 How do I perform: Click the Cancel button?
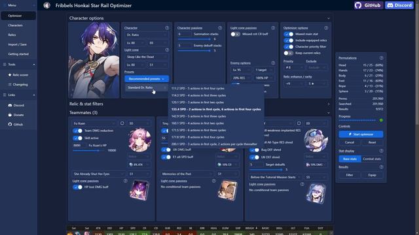click(x=349, y=142)
